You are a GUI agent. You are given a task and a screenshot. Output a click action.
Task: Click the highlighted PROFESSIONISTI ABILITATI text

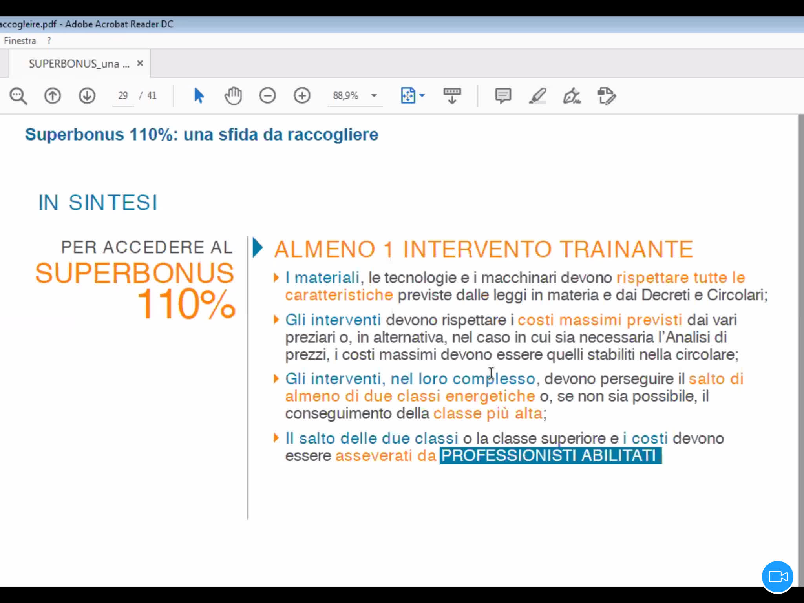tap(550, 456)
